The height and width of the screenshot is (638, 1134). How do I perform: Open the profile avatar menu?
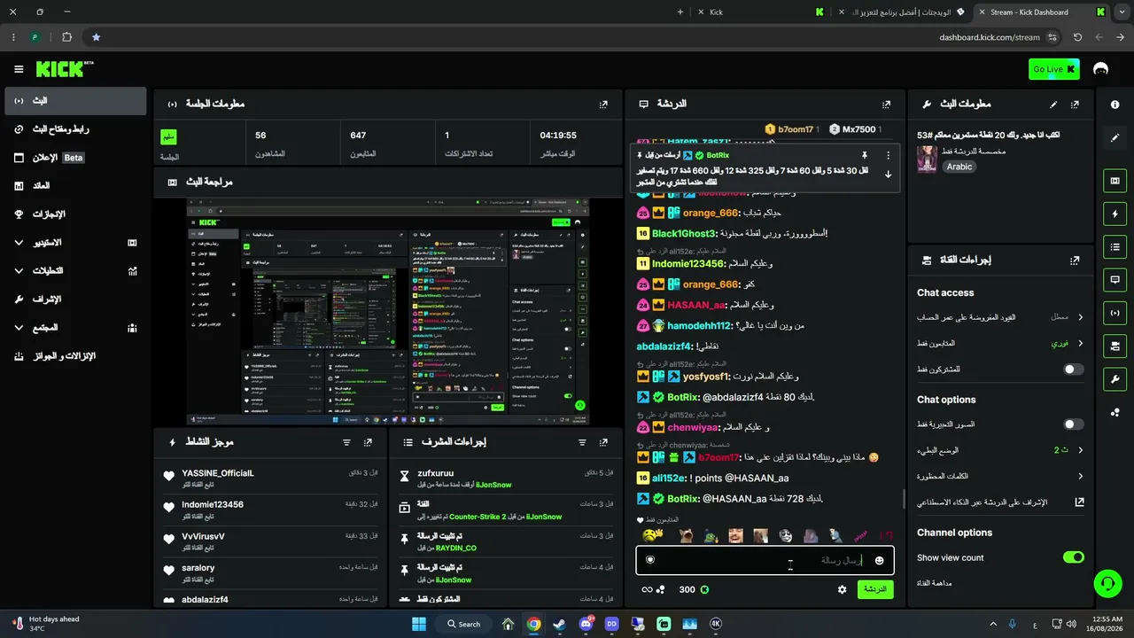click(x=1101, y=69)
